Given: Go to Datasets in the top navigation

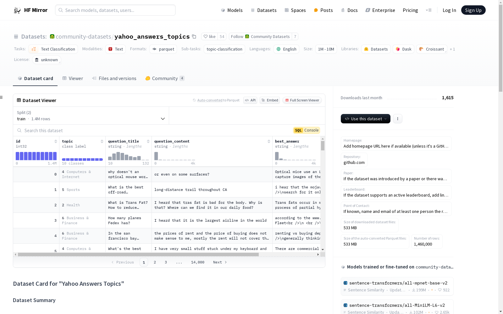Looking at the screenshot, I should (263, 10).
